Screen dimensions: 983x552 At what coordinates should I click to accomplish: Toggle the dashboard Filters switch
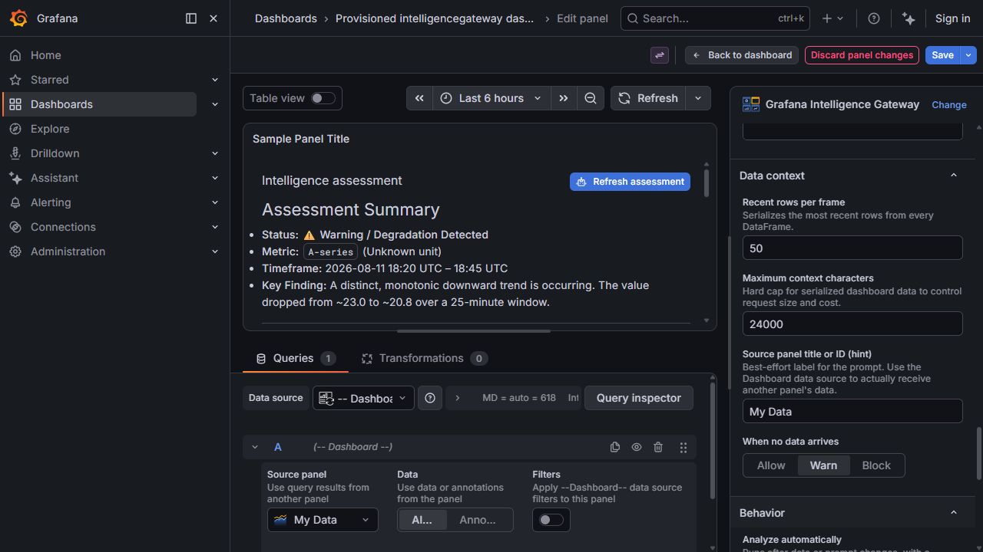(551, 520)
